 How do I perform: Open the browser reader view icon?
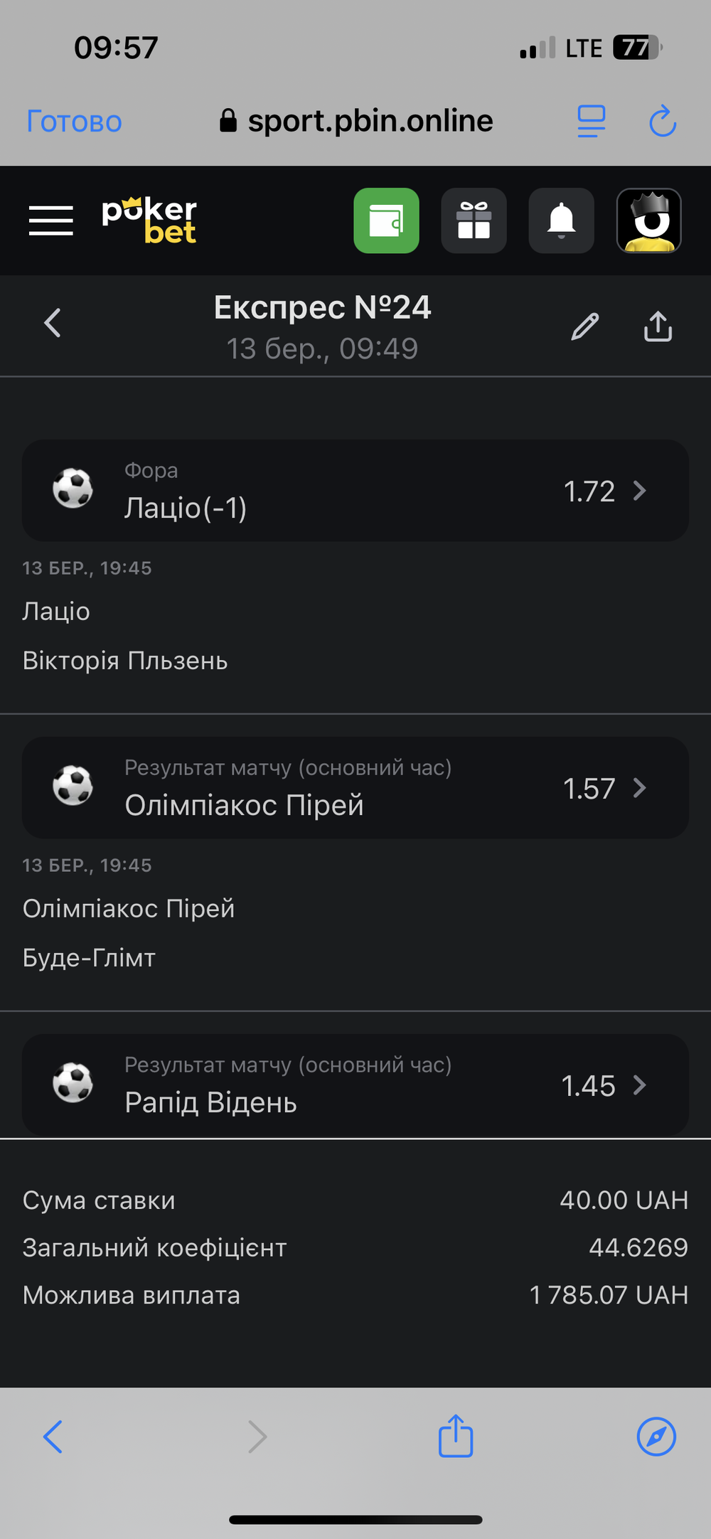(591, 122)
